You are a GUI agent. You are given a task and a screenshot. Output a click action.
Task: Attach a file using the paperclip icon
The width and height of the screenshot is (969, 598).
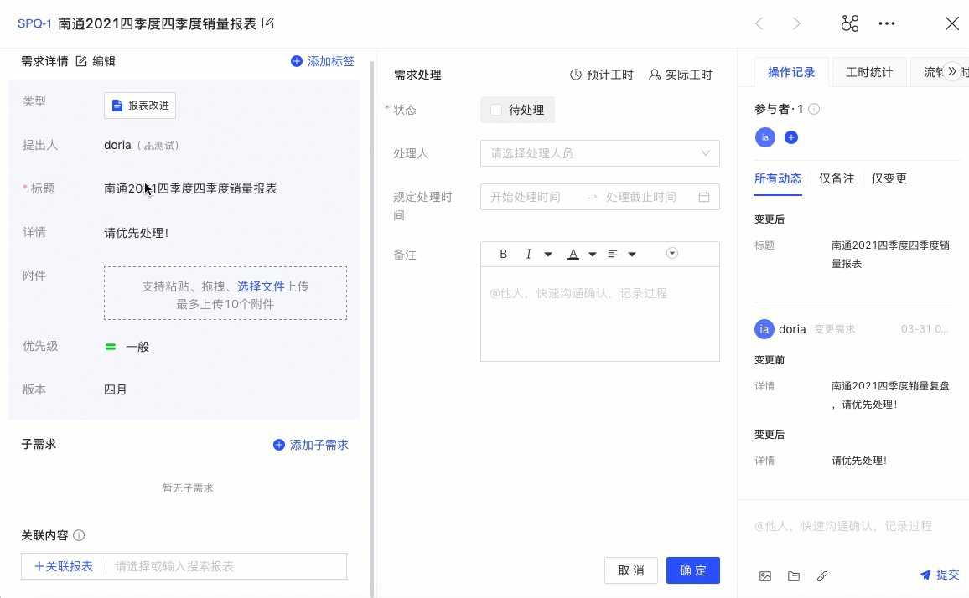pos(821,576)
